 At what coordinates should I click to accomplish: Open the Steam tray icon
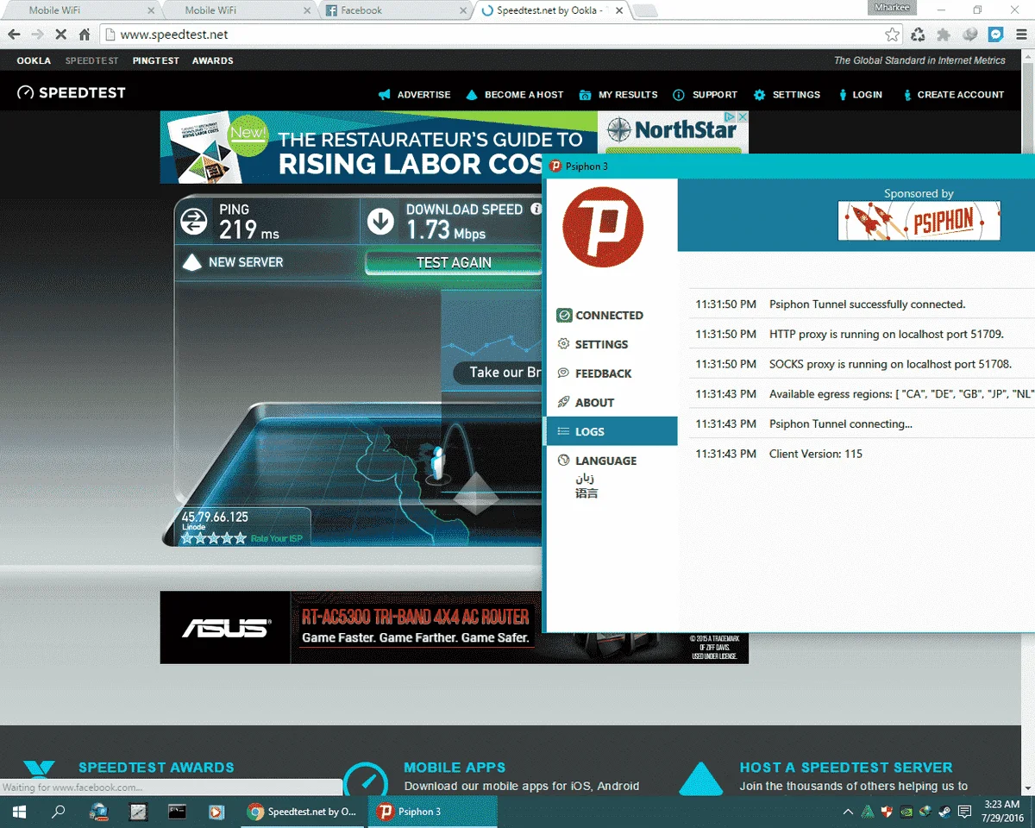click(944, 812)
